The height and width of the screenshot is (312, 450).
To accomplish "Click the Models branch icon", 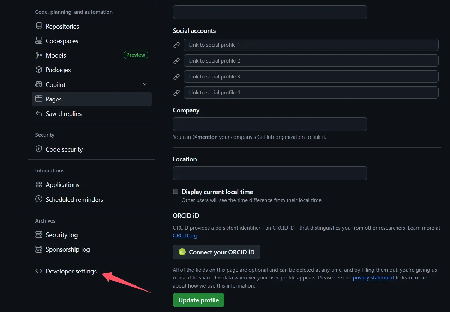I will pyautogui.click(x=39, y=55).
